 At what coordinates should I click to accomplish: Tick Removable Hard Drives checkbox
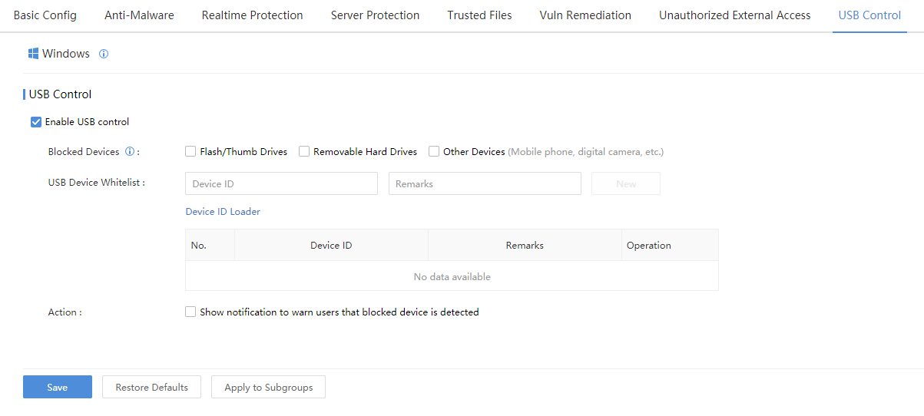[304, 152]
